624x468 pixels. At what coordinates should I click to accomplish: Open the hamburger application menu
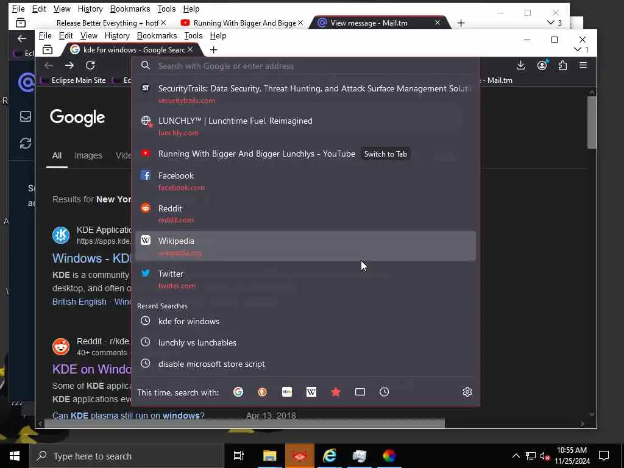point(583,65)
